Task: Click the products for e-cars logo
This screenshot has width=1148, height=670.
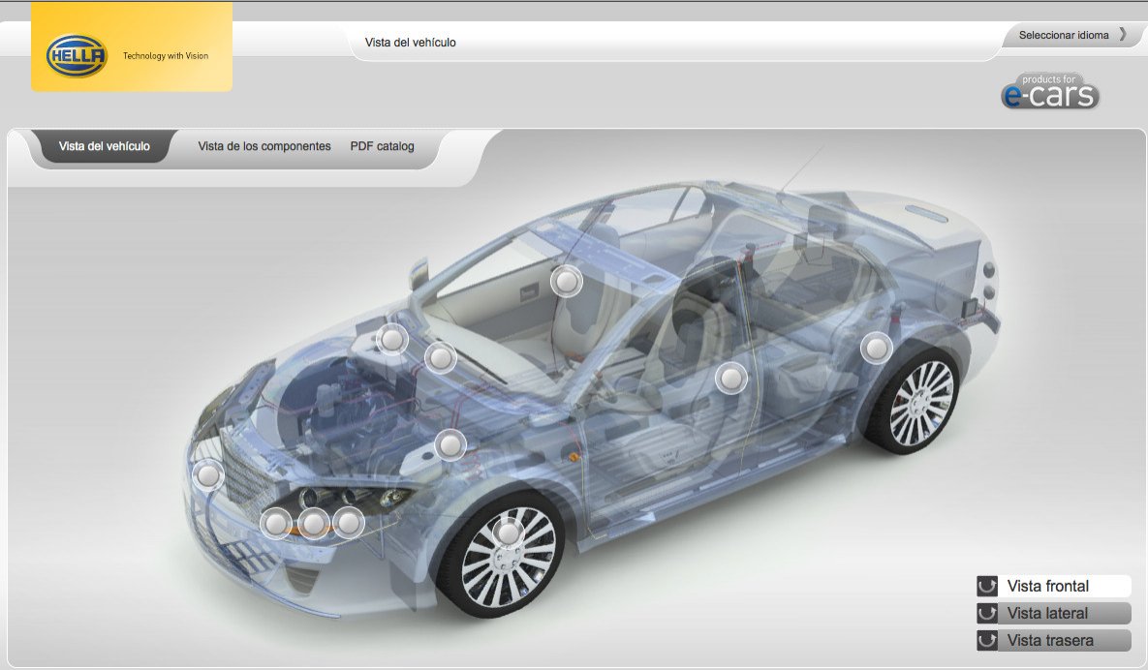Action: tap(1050, 92)
